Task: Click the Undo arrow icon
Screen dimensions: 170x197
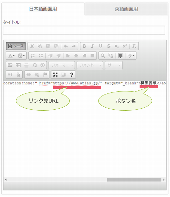Action: pos(66,46)
